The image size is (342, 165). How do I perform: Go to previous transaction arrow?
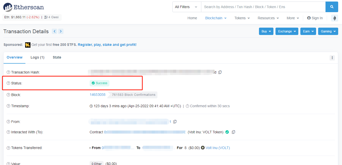pos(54,31)
